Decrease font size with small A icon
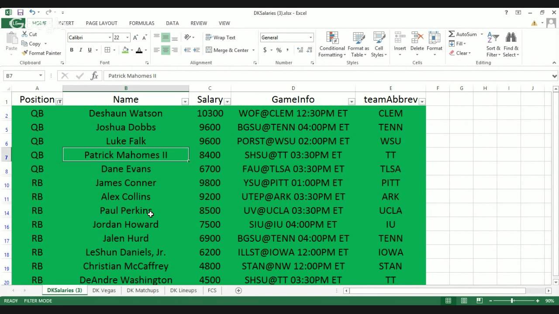 pos(145,38)
